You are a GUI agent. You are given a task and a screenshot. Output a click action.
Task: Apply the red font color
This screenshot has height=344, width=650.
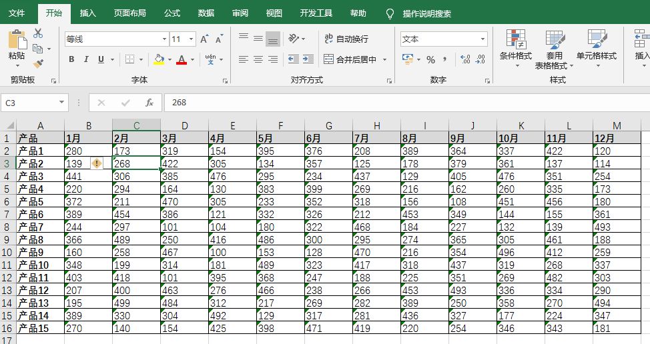[x=182, y=59]
